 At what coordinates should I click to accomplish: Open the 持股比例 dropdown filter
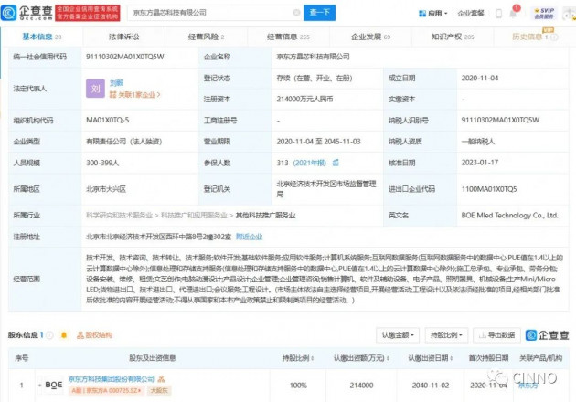coord(446,335)
